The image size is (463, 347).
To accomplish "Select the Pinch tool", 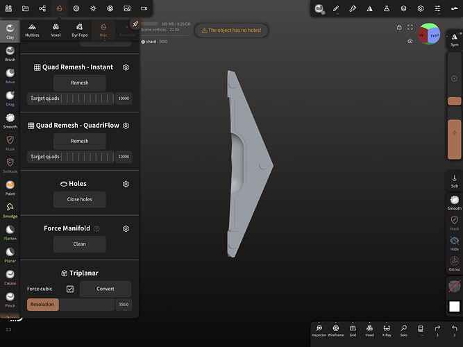I will click(10, 300).
